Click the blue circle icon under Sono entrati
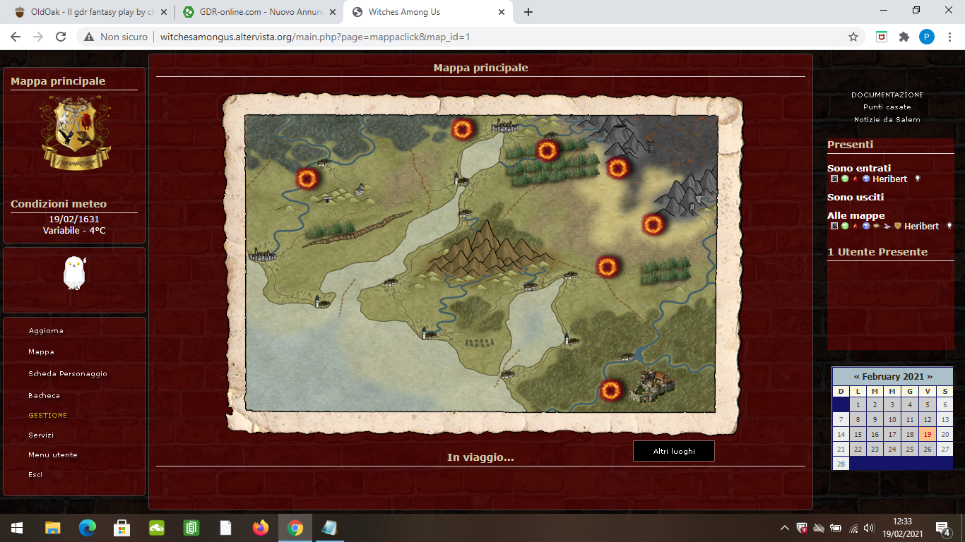The width and height of the screenshot is (965, 542). pyautogui.click(x=866, y=179)
